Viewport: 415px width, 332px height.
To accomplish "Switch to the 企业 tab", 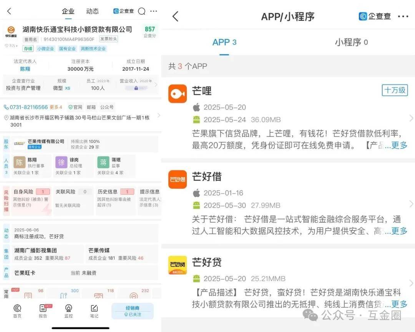I will [68, 12].
